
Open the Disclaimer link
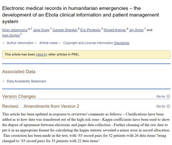tap(122, 43)
